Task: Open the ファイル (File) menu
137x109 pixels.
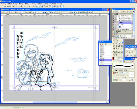Action: (x=3, y=4)
